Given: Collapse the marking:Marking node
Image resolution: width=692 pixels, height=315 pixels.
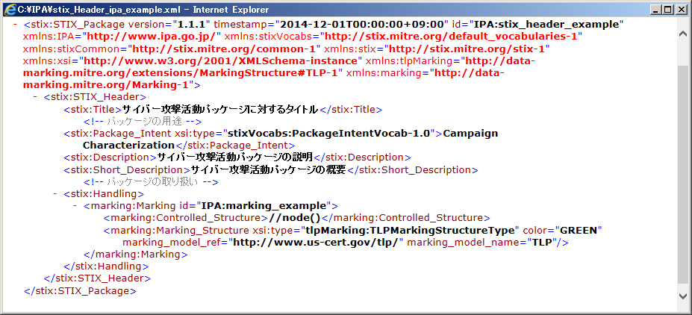Looking at the screenshot, I should 75,205.
